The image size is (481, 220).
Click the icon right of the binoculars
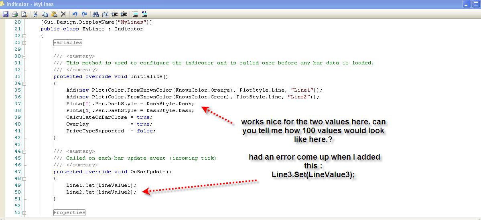pyautogui.click(x=105, y=14)
